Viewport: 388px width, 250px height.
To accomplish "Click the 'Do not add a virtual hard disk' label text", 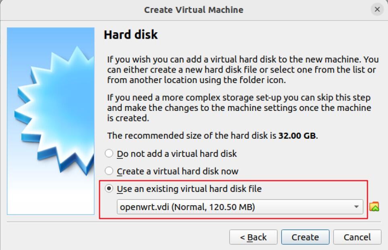I will coord(177,154).
